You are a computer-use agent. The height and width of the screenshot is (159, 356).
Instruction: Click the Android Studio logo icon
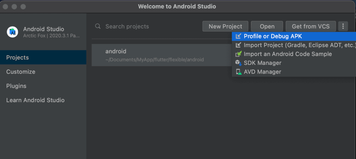tap(13, 32)
